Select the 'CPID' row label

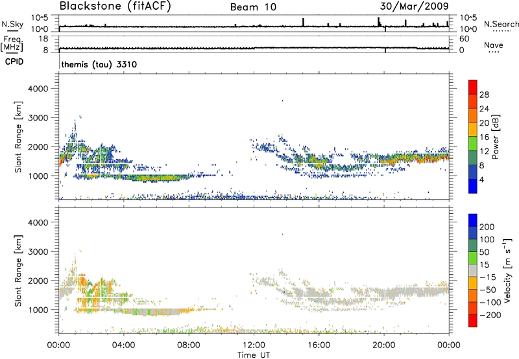(x=14, y=62)
